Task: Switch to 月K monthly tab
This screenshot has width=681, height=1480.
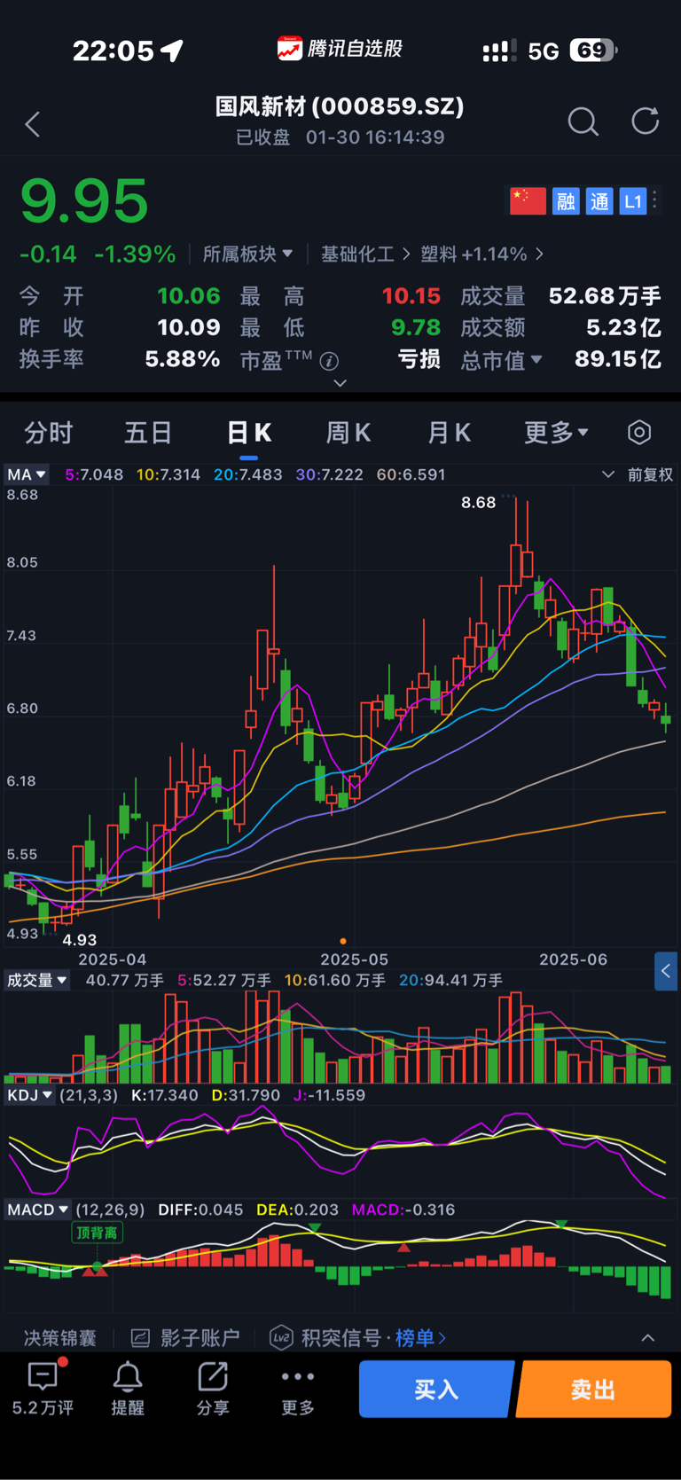Action: coord(449,433)
